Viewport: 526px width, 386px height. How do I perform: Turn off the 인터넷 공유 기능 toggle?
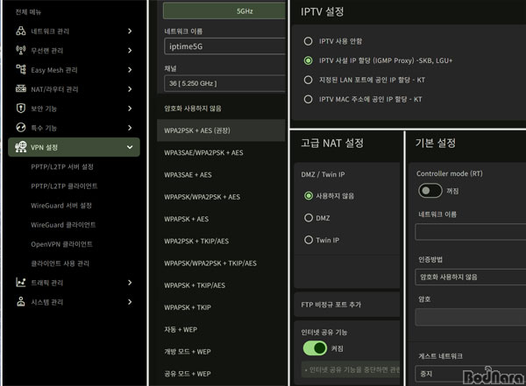(314, 348)
